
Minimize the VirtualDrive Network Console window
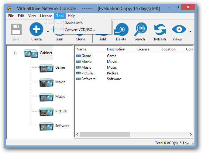coord(169,8)
